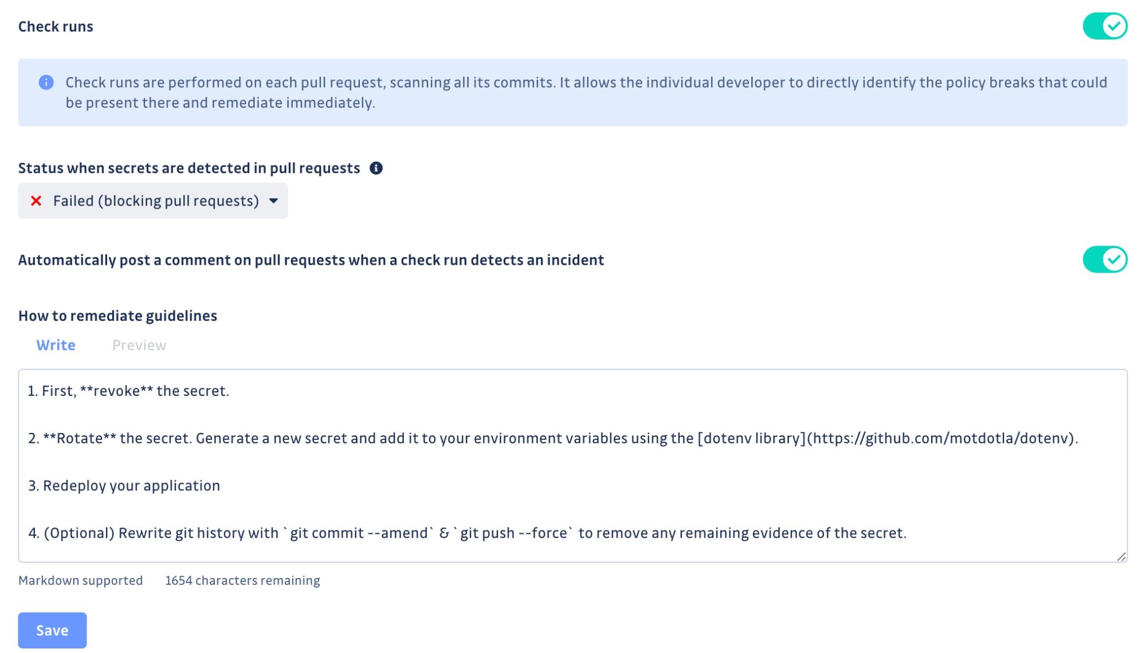This screenshot has height=653, width=1146.
Task: Toggle the Check runs switch off
Action: click(1105, 26)
